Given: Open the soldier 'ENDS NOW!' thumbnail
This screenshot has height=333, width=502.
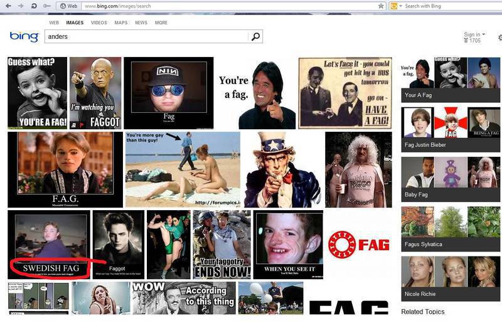Looking at the screenshot, I should (222, 245).
